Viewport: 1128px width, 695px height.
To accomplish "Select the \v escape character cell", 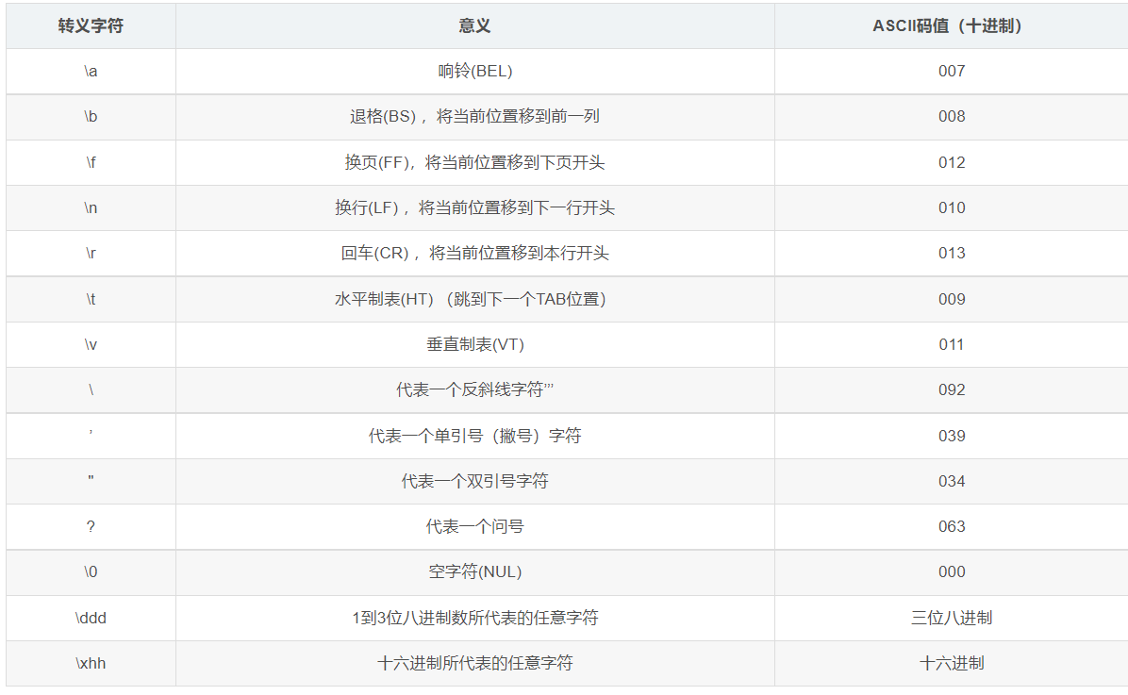I will tap(91, 344).
